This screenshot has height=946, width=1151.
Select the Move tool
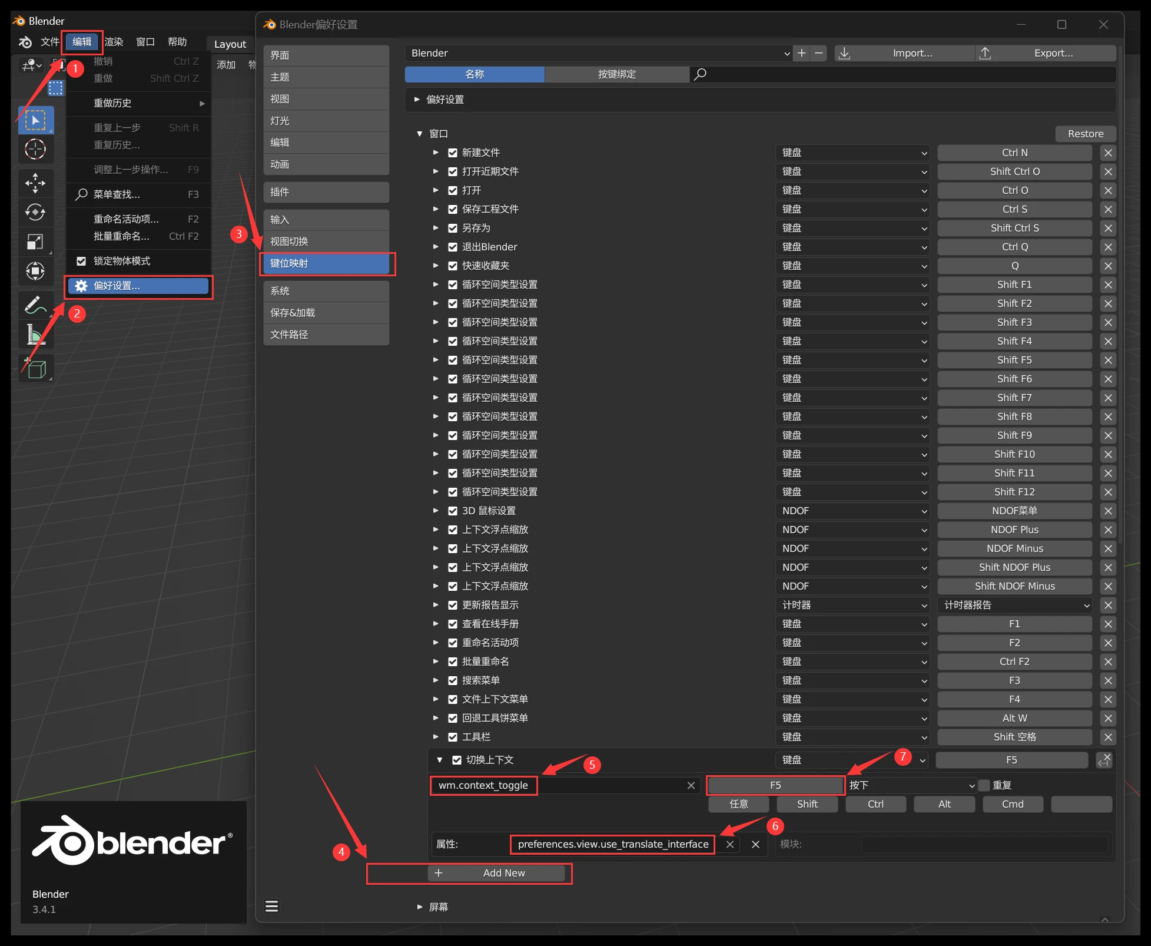(35, 183)
